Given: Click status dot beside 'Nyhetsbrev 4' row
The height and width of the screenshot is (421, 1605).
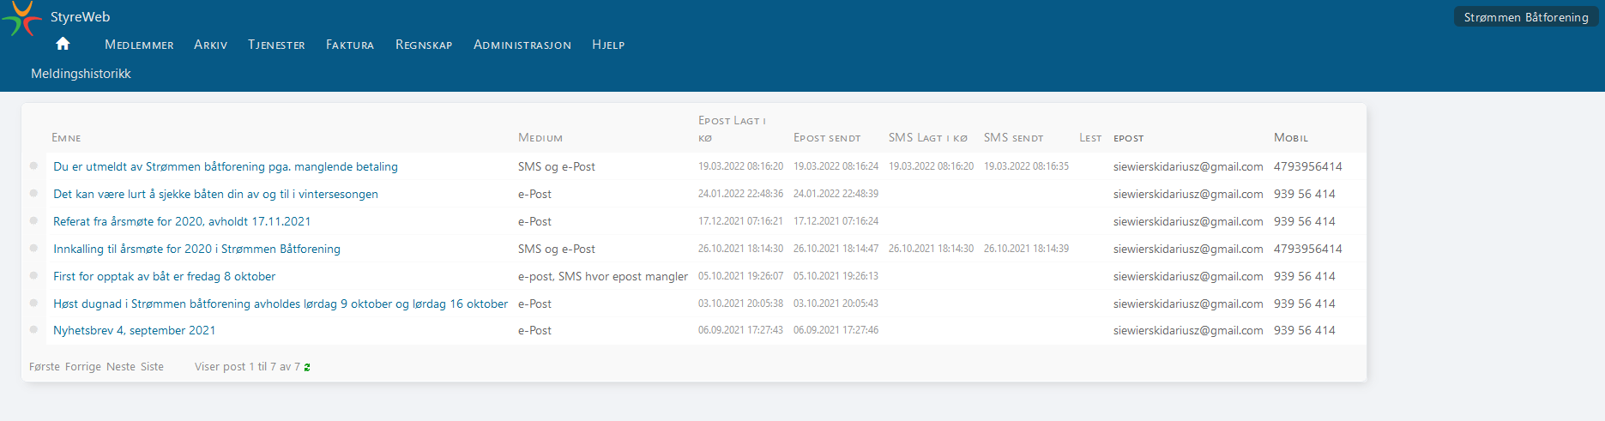Looking at the screenshot, I should click(x=33, y=329).
